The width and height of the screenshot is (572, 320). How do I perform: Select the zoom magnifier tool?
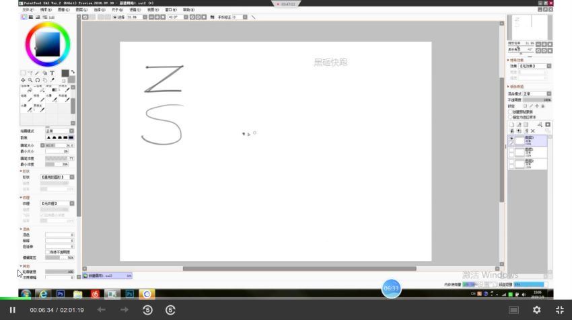tap(30, 80)
